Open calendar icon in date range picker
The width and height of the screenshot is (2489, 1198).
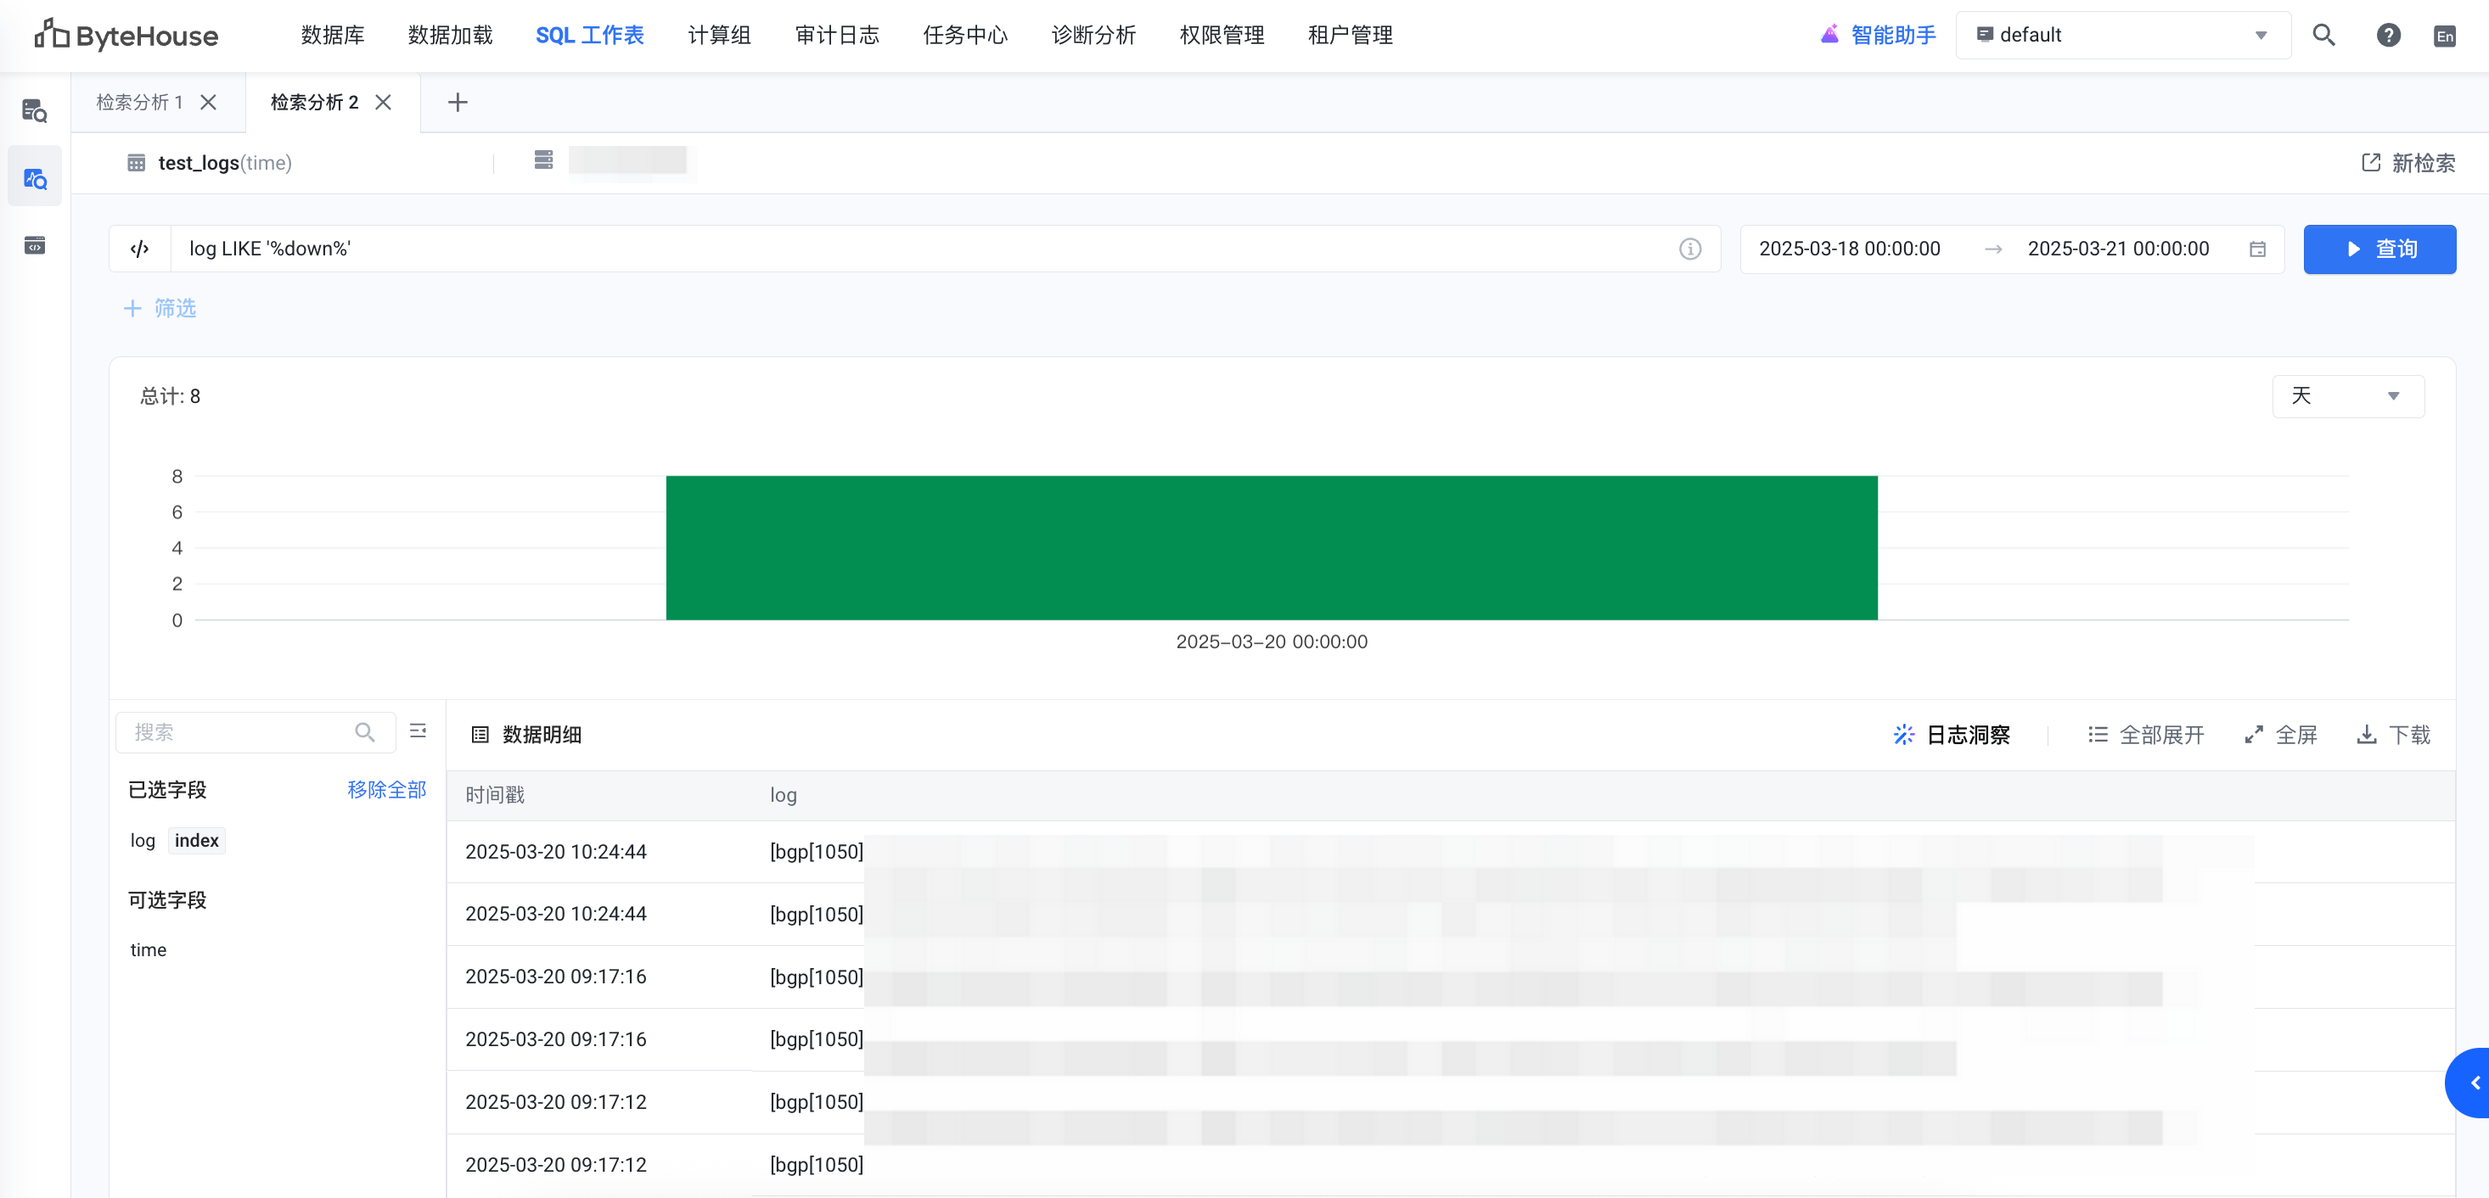coord(2257,249)
